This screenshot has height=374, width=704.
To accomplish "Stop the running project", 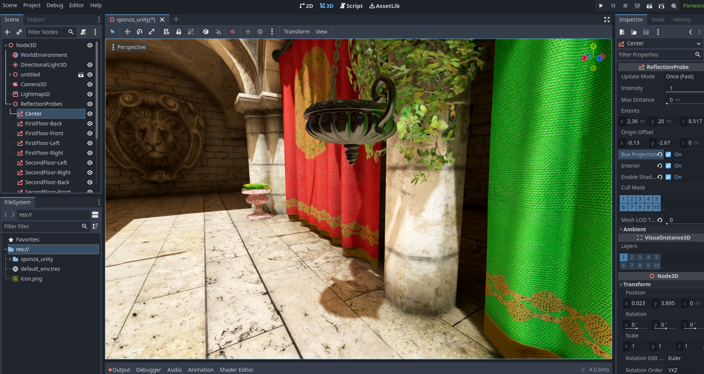I will point(625,6).
